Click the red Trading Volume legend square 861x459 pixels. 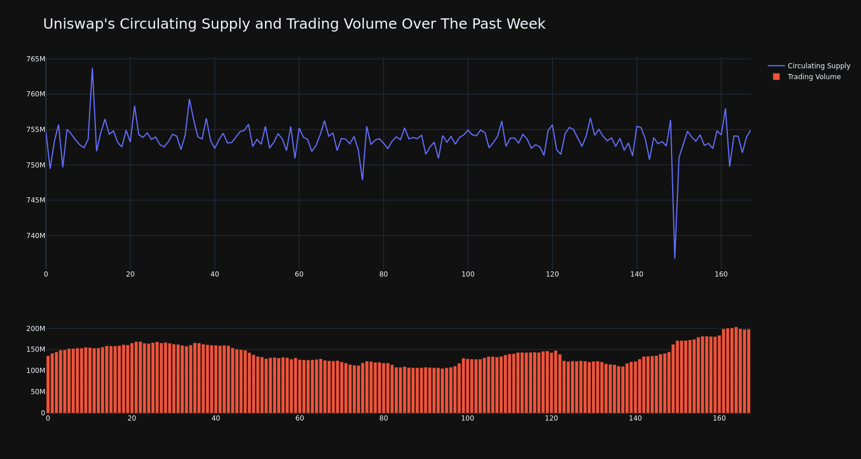tap(776, 77)
